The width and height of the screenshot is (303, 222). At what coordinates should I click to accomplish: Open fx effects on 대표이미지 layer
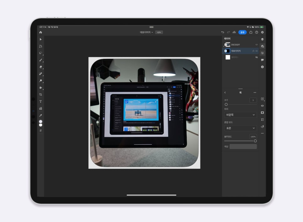tap(253, 51)
